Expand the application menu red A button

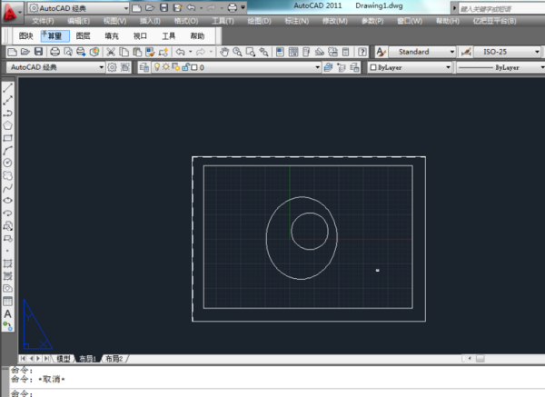click(x=12, y=12)
